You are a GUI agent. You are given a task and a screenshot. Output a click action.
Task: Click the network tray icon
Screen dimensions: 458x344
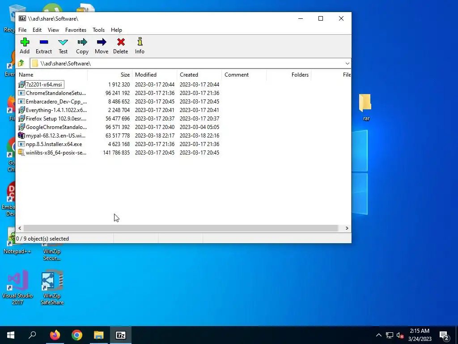point(390,335)
